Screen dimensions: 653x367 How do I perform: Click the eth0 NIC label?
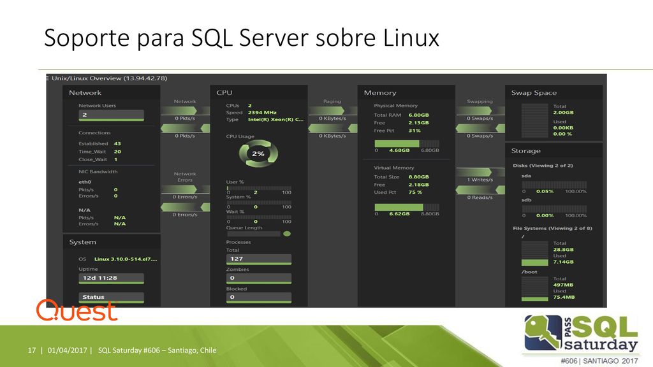[85, 182]
